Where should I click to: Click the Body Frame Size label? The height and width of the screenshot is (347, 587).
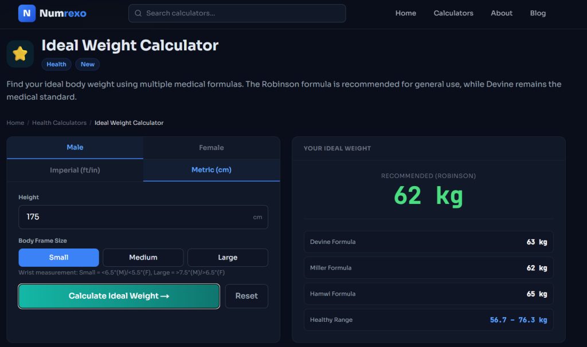click(x=42, y=241)
